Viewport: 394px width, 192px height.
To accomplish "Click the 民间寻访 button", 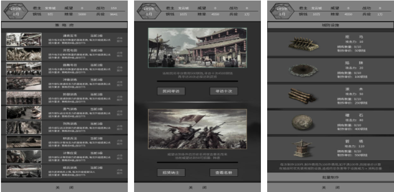I will (171, 91).
